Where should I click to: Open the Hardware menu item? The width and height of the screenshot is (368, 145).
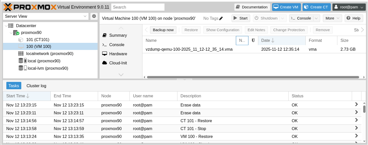118,54
